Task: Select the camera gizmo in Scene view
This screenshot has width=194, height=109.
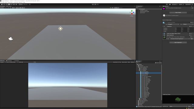Action: [11, 39]
